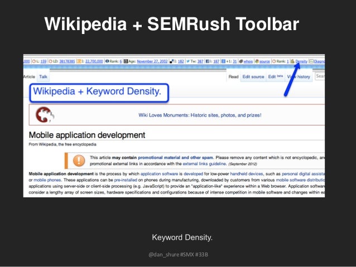The image size is (356, 267).
Task: Click the Wiki Loves Monuments puzzle logo
Action: point(45,115)
